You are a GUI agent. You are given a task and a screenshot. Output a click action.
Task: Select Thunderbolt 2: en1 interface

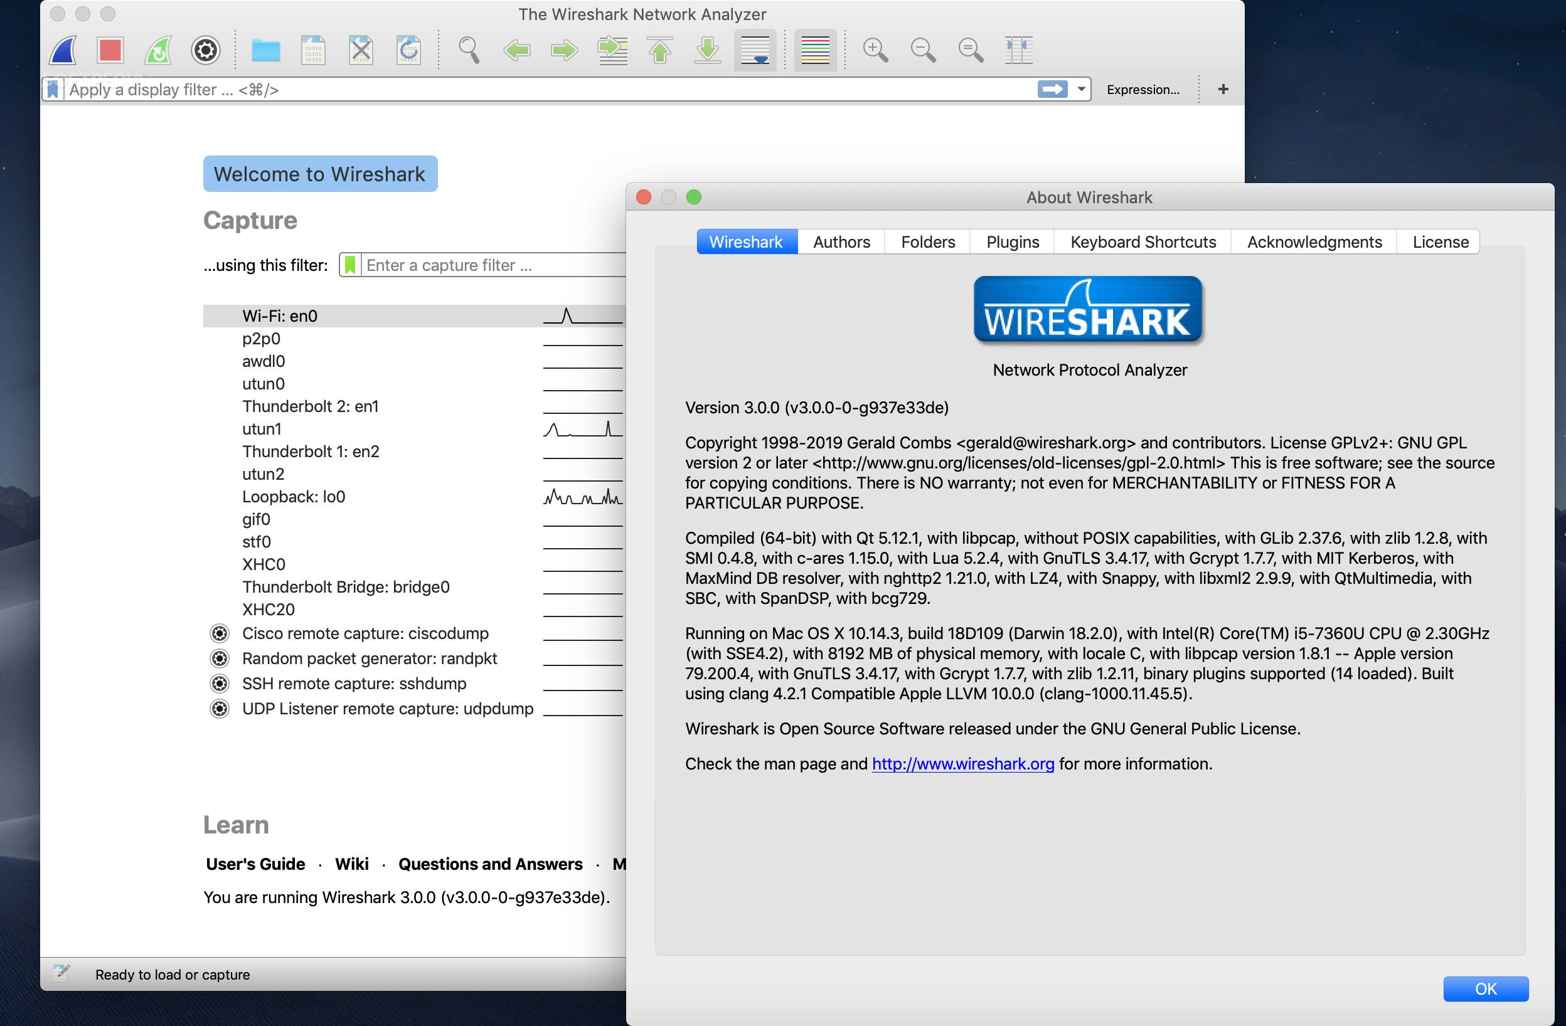413,406
